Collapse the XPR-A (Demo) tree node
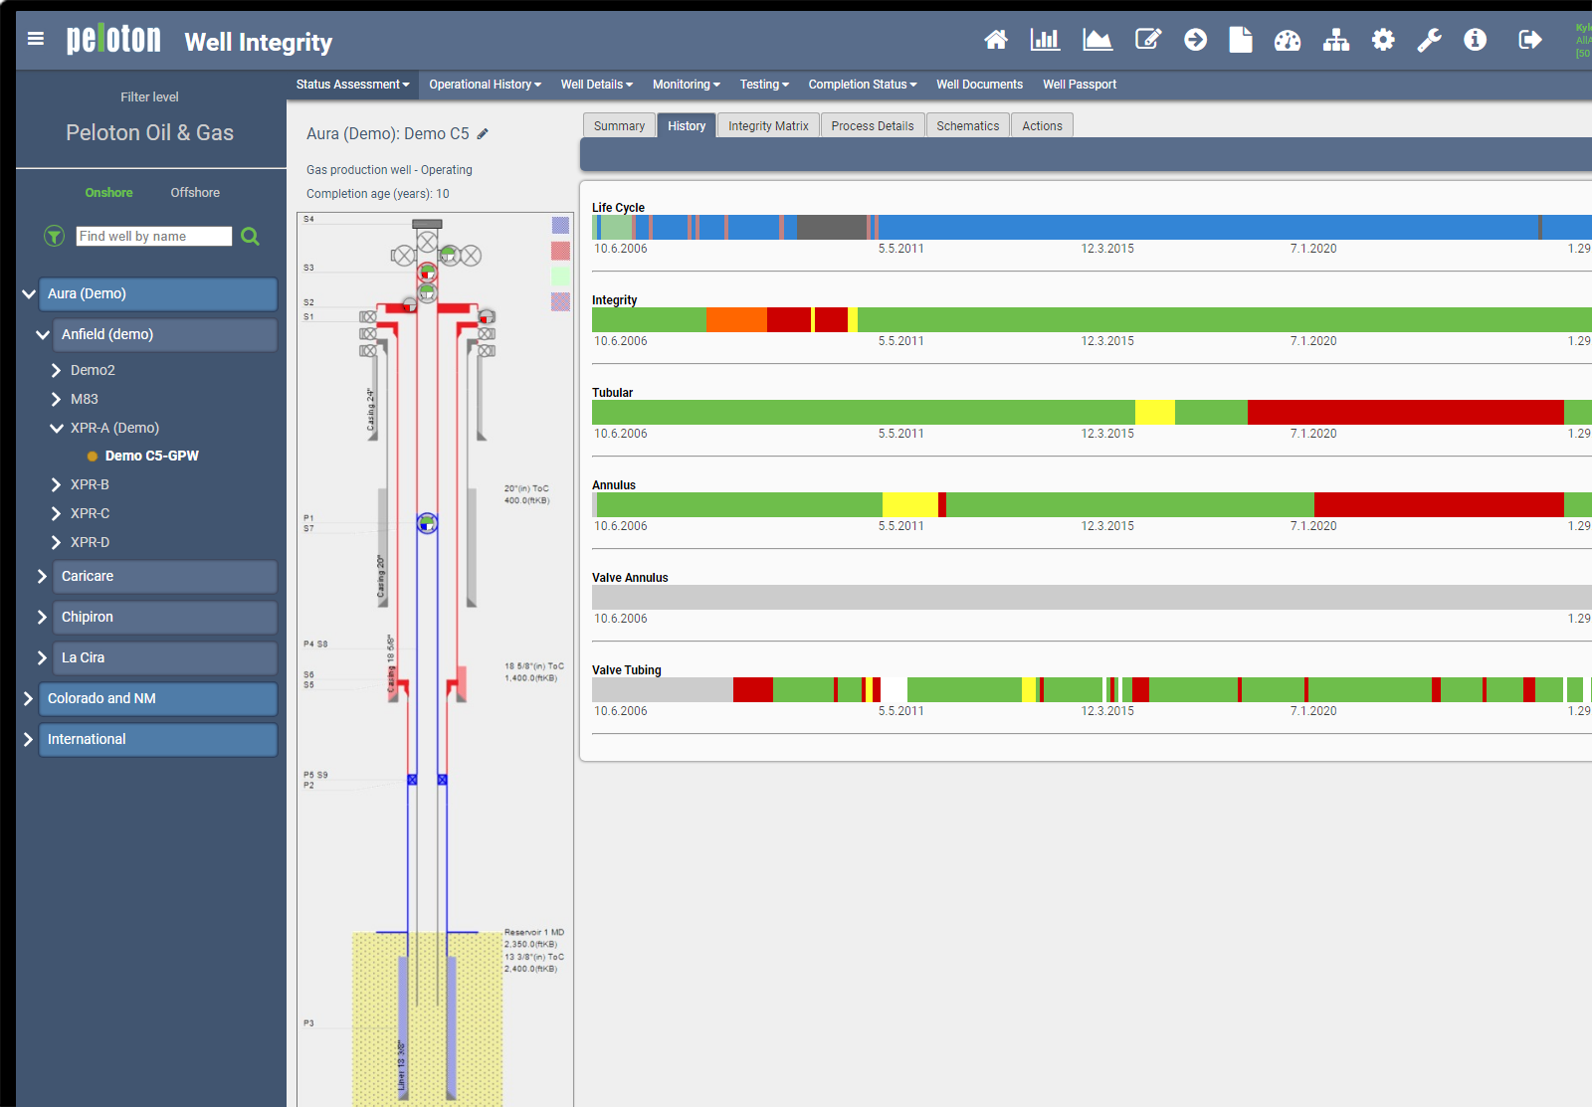The width and height of the screenshot is (1592, 1107). [x=57, y=428]
